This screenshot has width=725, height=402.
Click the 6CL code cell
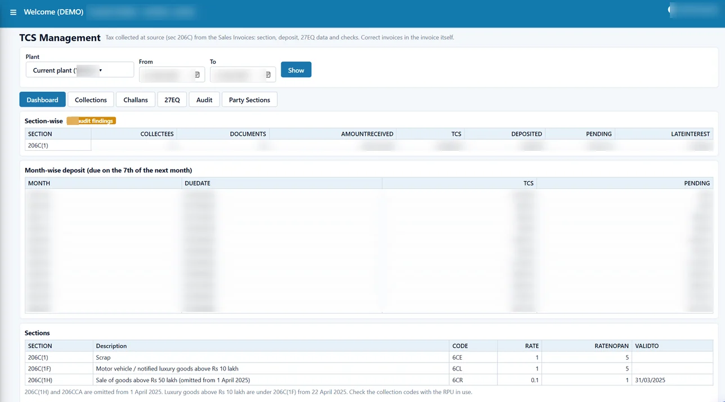(x=473, y=368)
